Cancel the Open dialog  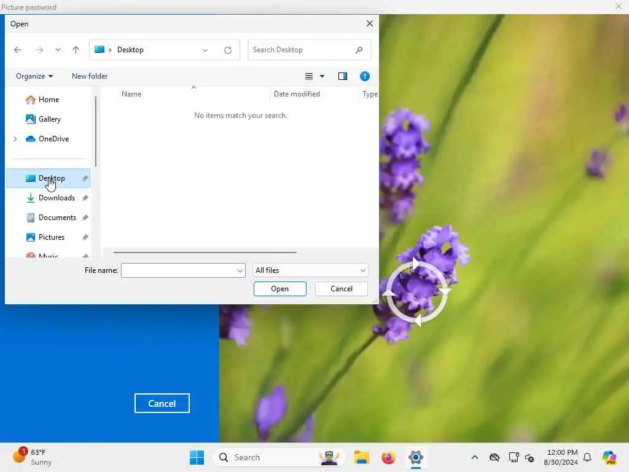pyautogui.click(x=342, y=289)
